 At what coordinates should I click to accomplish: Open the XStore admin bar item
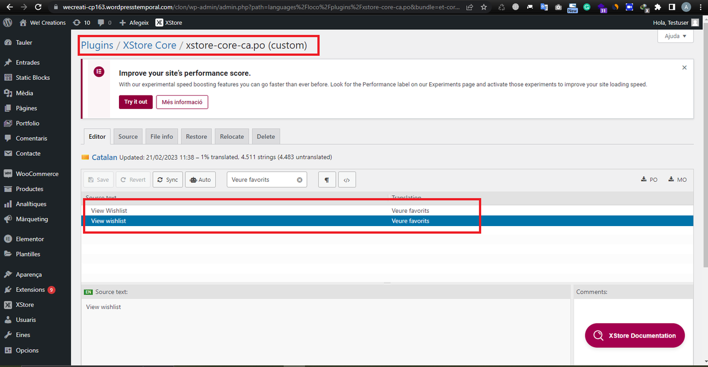pos(169,23)
